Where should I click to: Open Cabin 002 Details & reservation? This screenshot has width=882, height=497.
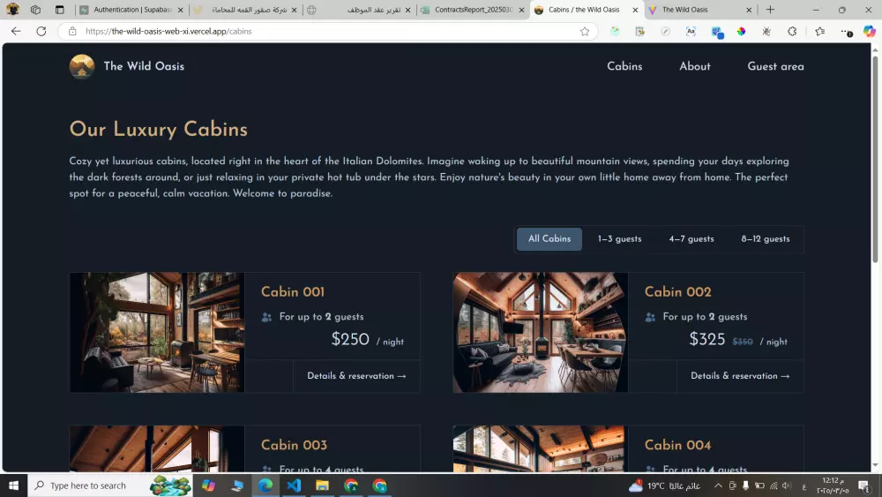pyautogui.click(x=740, y=376)
